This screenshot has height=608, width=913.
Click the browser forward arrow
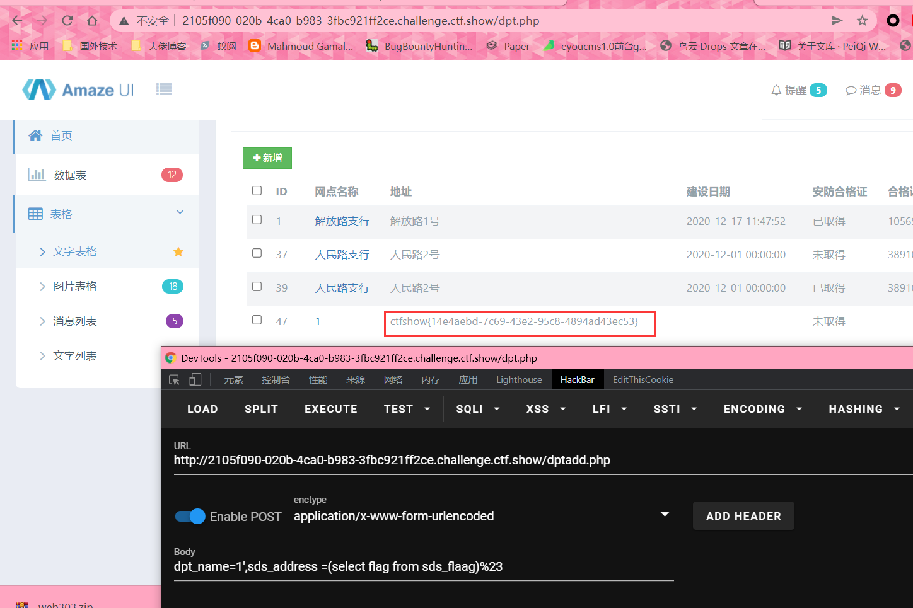(x=42, y=21)
